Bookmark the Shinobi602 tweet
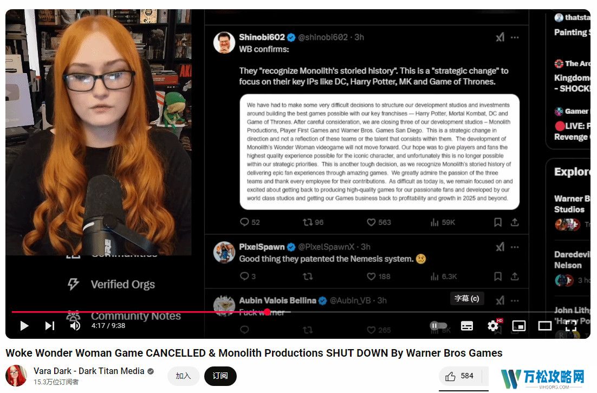Screen dimensions: 597x393 498,222
